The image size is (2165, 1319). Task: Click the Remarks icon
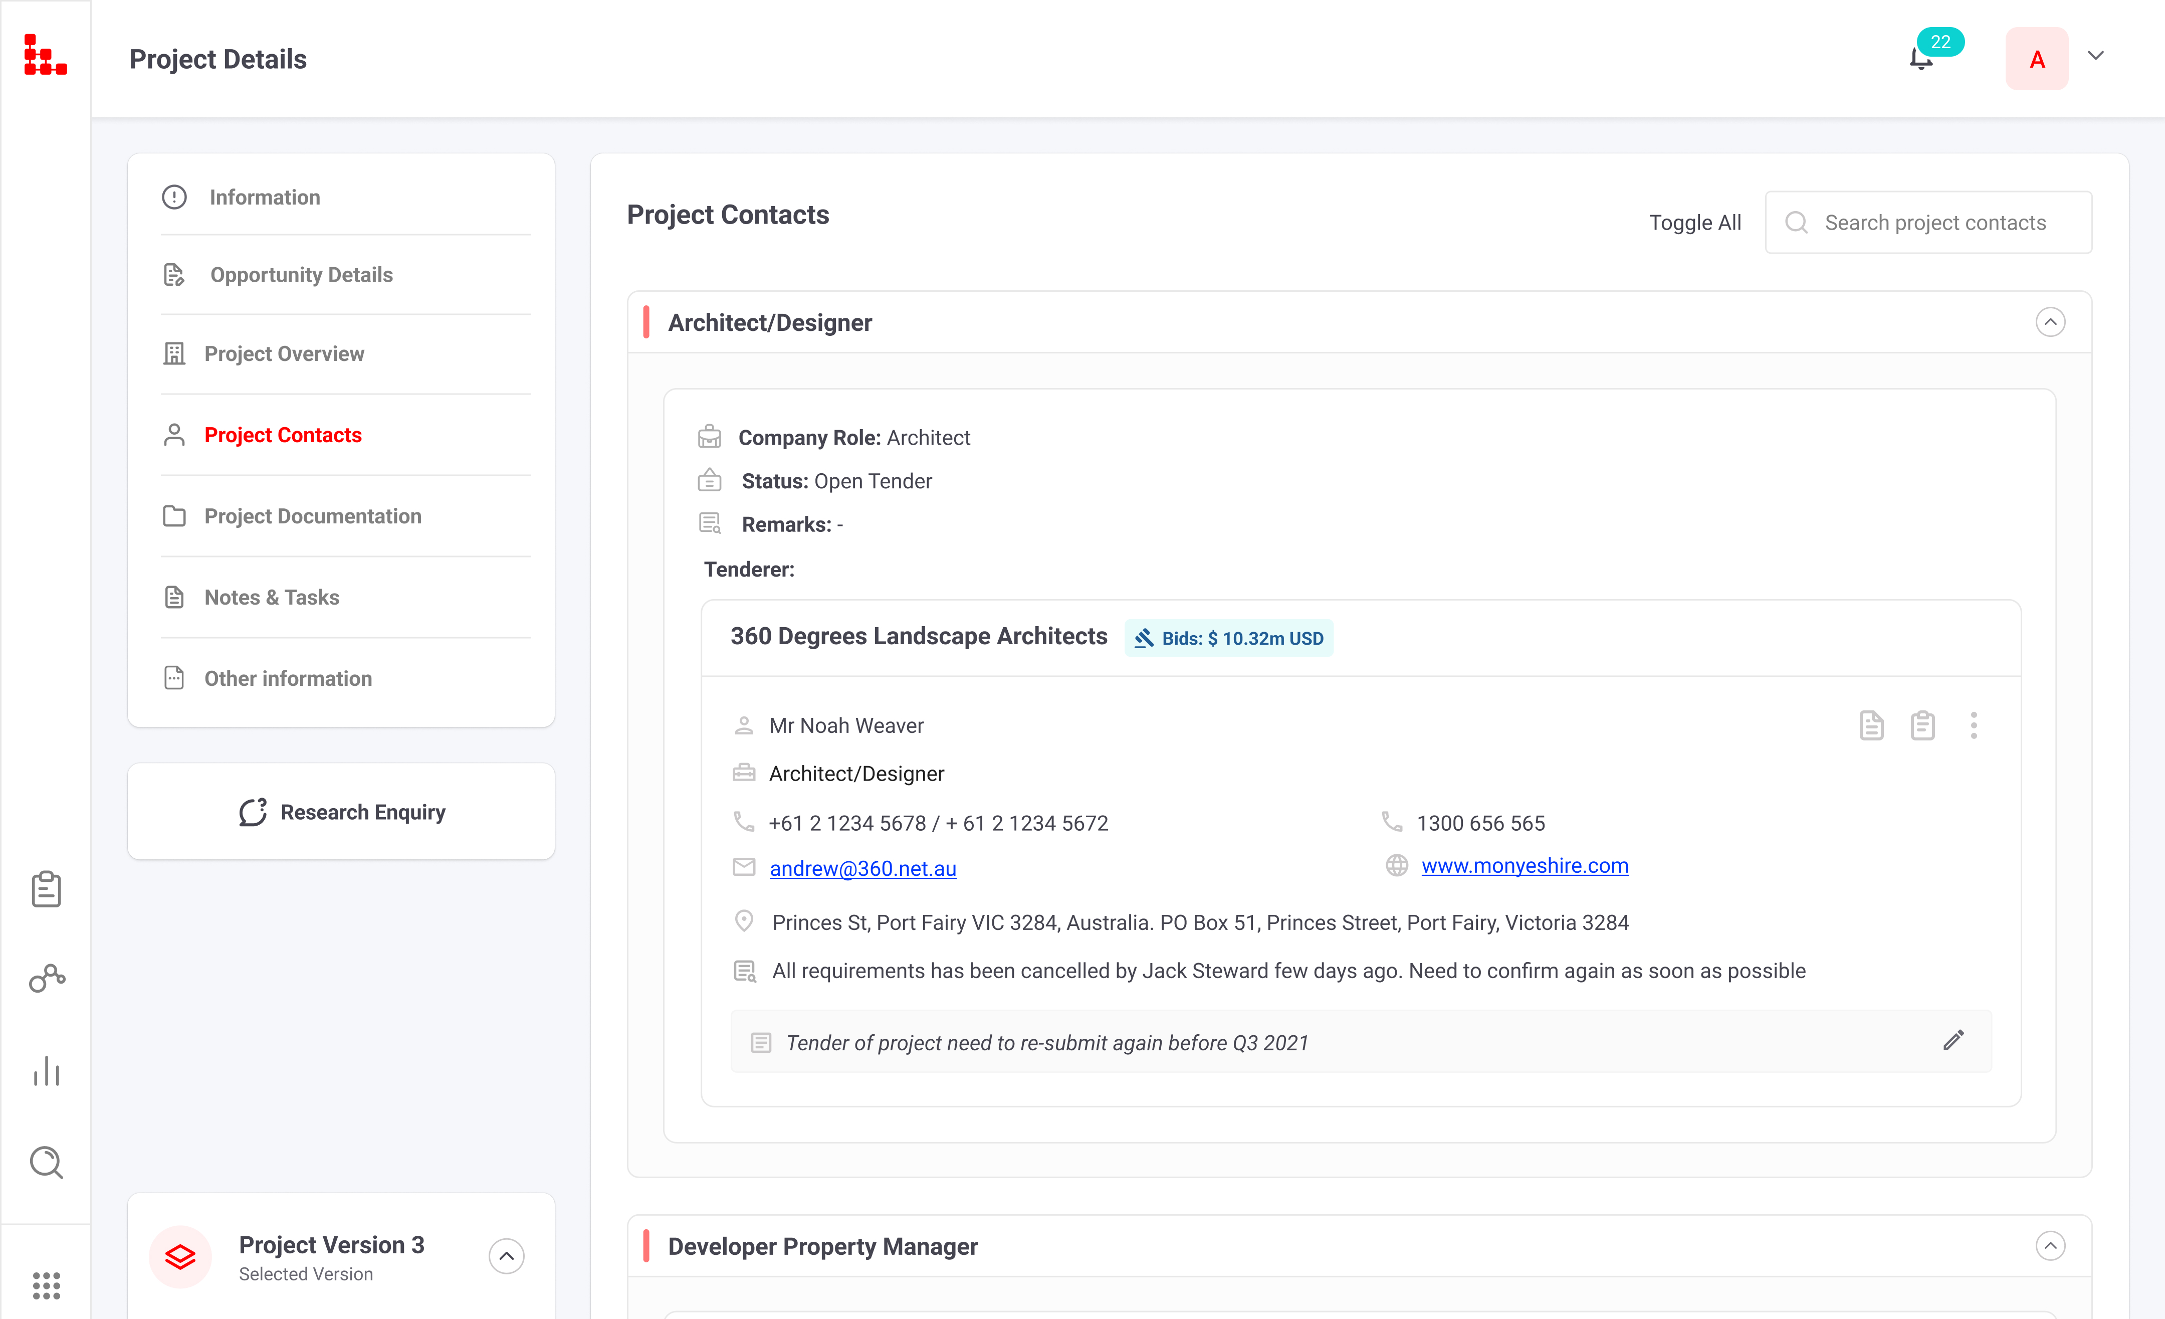709,523
